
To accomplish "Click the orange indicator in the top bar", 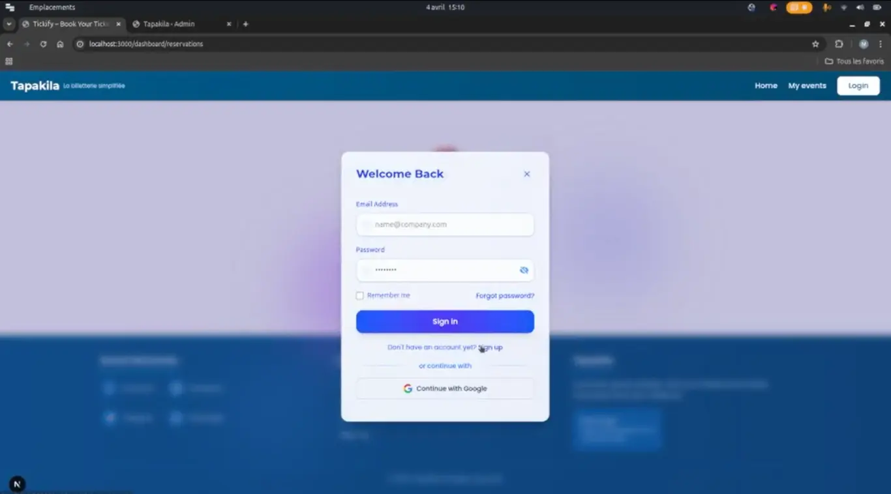I will point(799,7).
